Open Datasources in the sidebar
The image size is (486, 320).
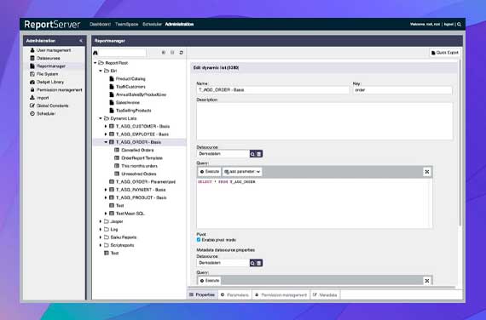[48, 58]
